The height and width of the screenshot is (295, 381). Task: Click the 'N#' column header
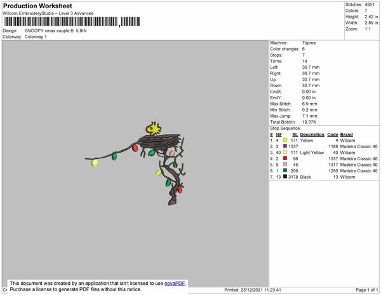coord(279,135)
